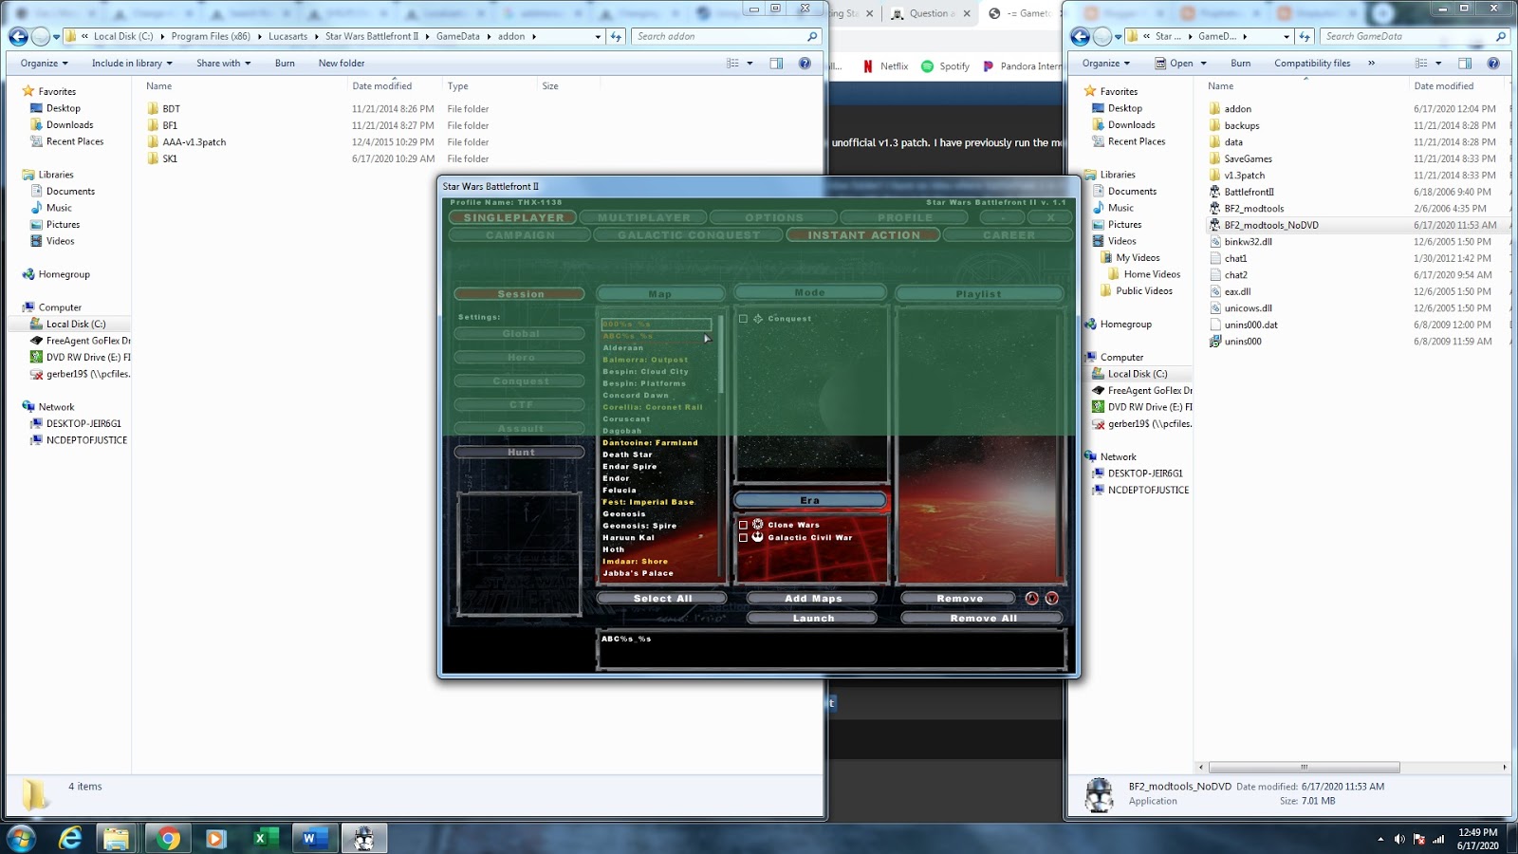Viewport: 1518px width, 854px height.
Task: Go back in the addon Explorer window
Action: point(18,36)
